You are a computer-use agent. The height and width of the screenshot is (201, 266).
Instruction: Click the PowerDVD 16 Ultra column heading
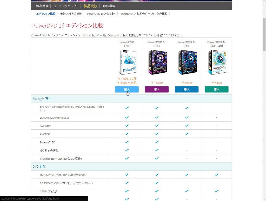pyautogui.click(x=157, y=44)
